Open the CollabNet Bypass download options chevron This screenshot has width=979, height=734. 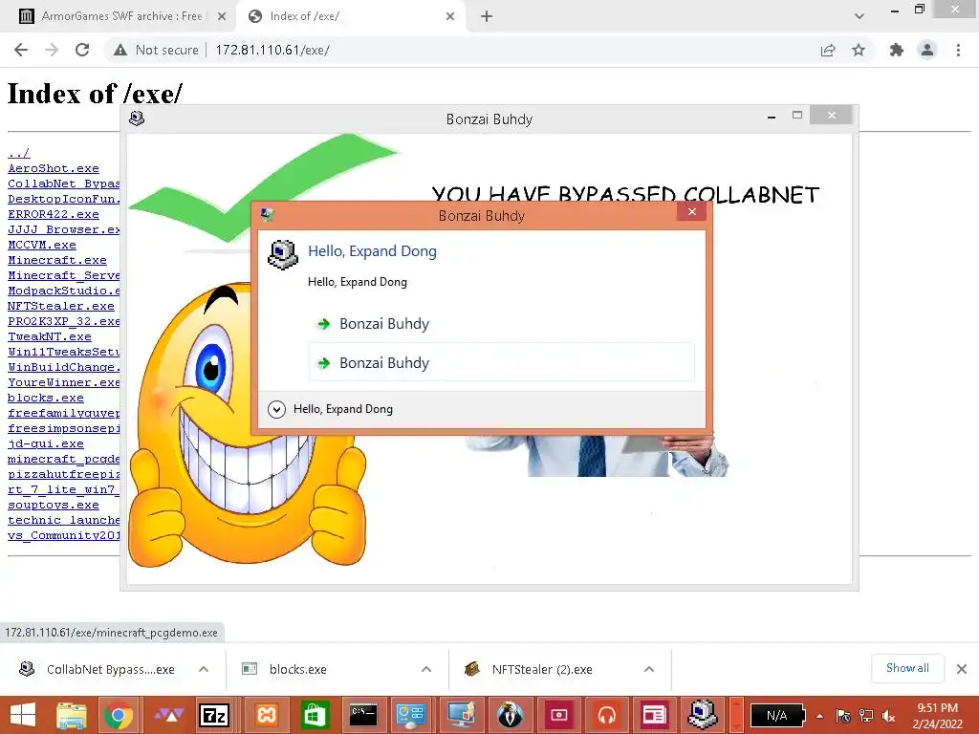pyautogui.click(x=204, y=669)
